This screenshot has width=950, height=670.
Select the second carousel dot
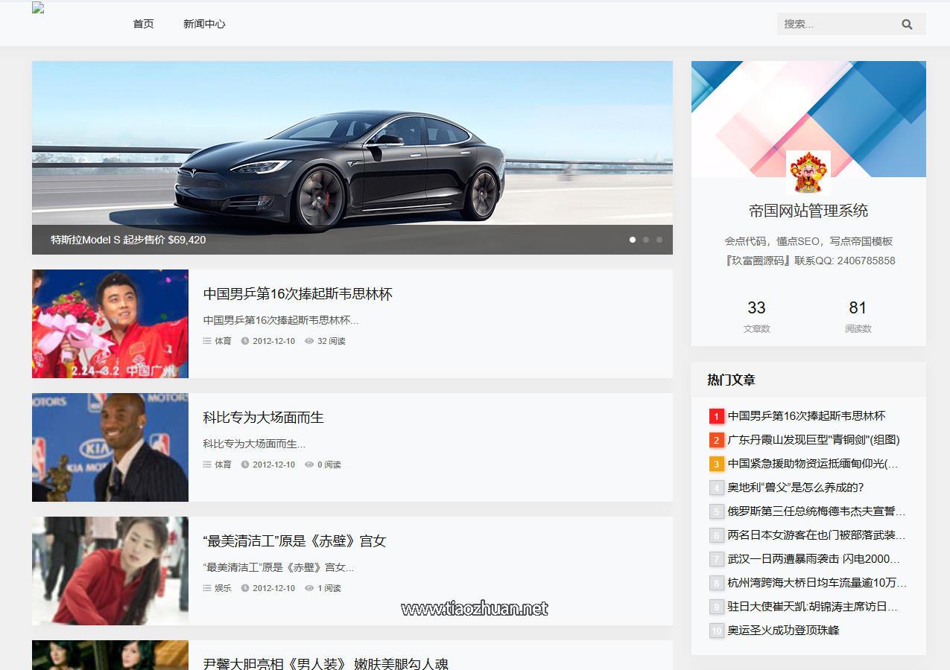point(646,240)
